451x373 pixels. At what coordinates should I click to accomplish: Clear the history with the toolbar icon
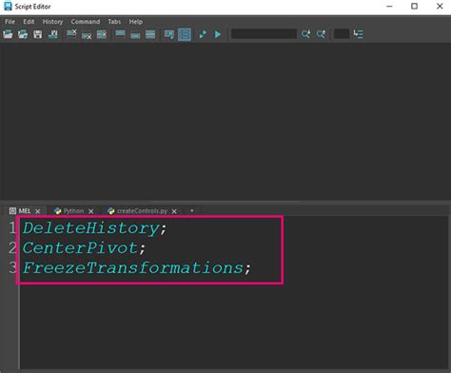pyautogui.click(x=71, y=34)
